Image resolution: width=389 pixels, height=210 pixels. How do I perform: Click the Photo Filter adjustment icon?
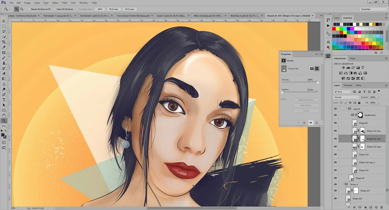(355, 73)
